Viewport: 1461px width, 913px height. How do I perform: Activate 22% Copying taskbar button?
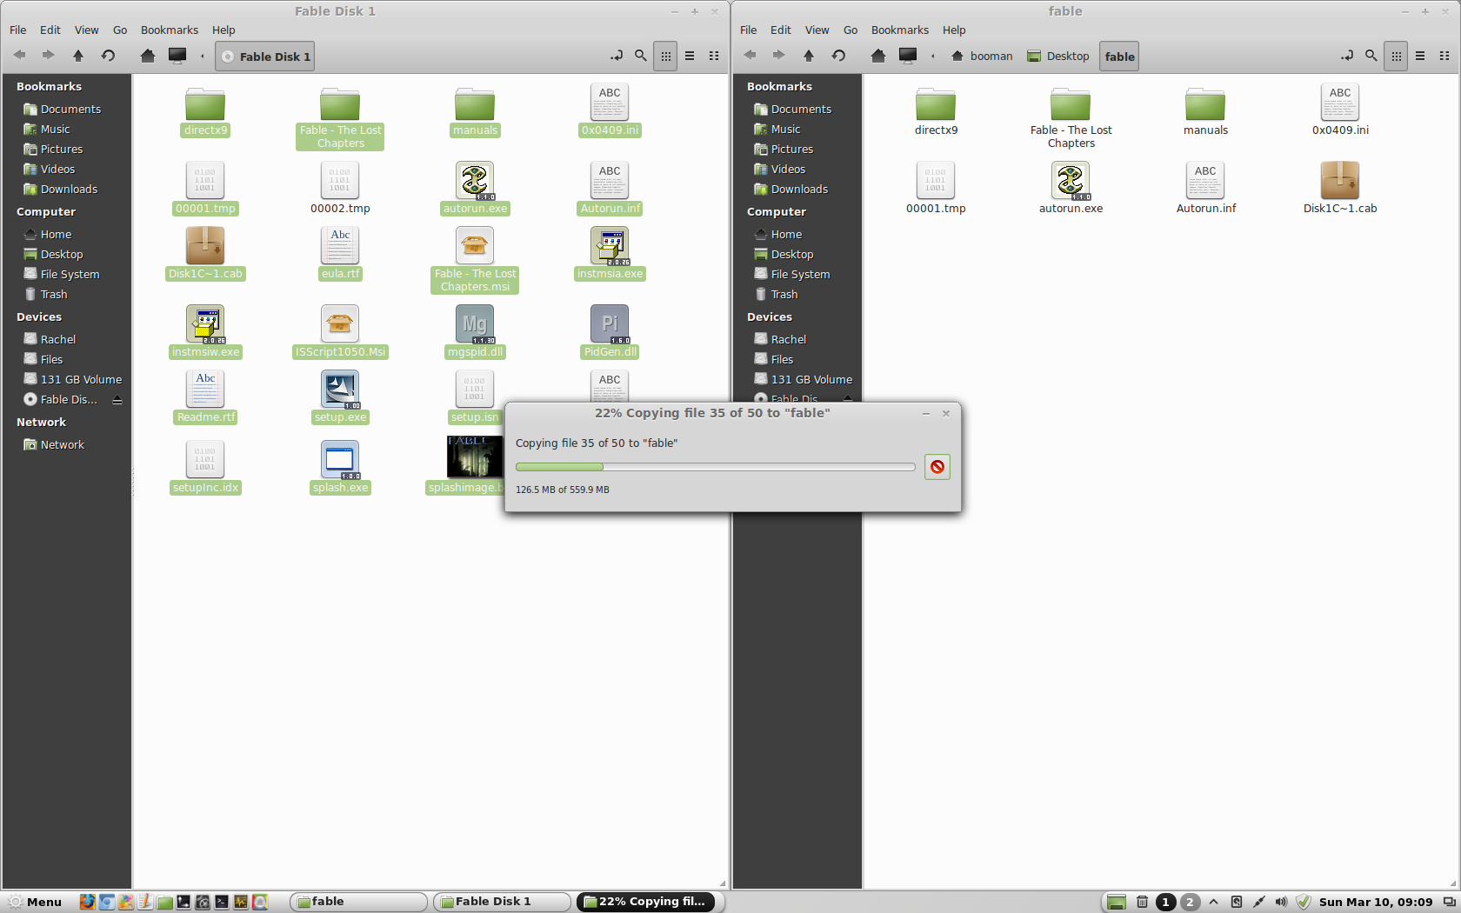click(x=646, y=902)
